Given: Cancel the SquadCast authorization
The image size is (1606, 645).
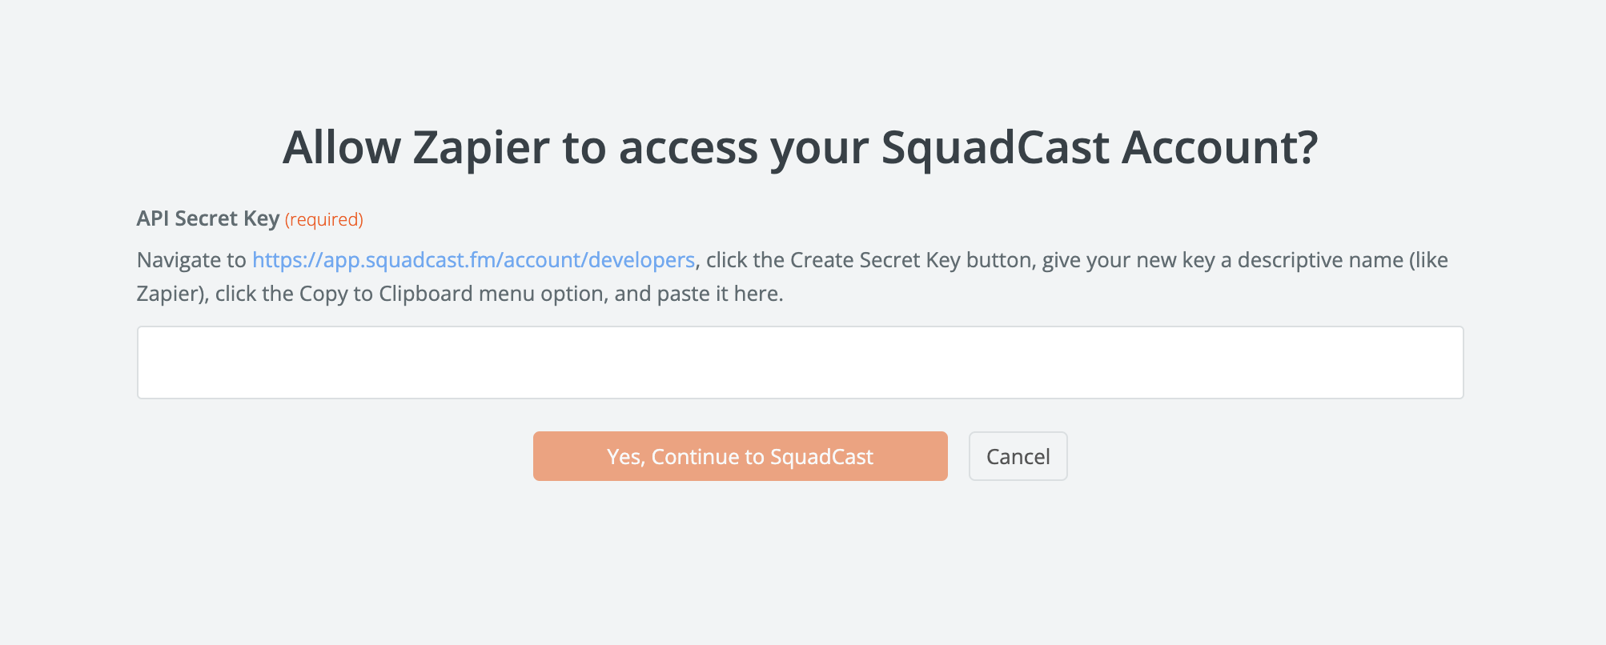Looking at the screenshot, I should point(1018,456).
